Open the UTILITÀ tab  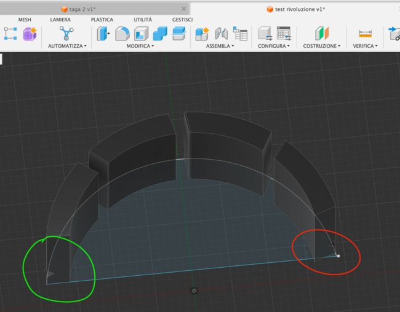[x=143, y=20]
